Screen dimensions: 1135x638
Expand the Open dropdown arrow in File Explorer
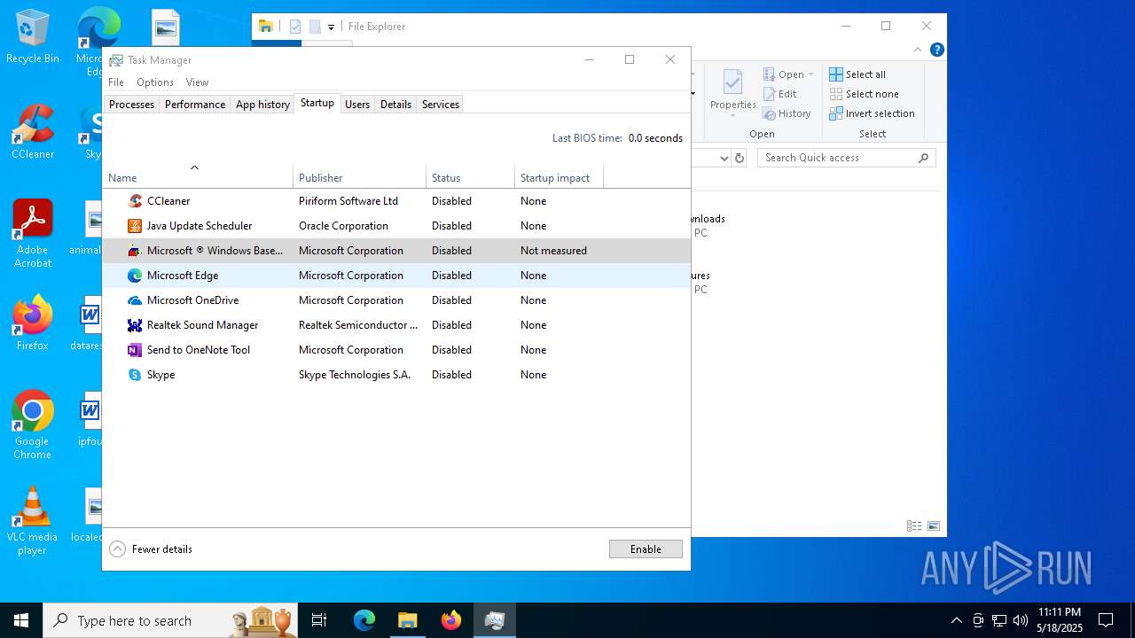pos(810,74)
